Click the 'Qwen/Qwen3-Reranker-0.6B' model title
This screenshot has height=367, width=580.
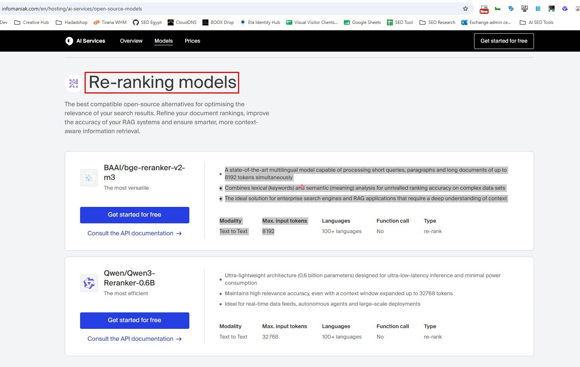pos(129,278)
